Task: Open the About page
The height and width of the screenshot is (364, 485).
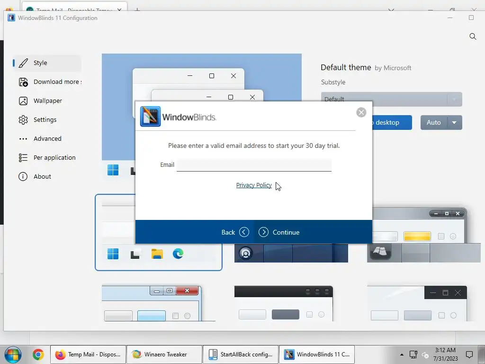Action: tap(47, 176)
